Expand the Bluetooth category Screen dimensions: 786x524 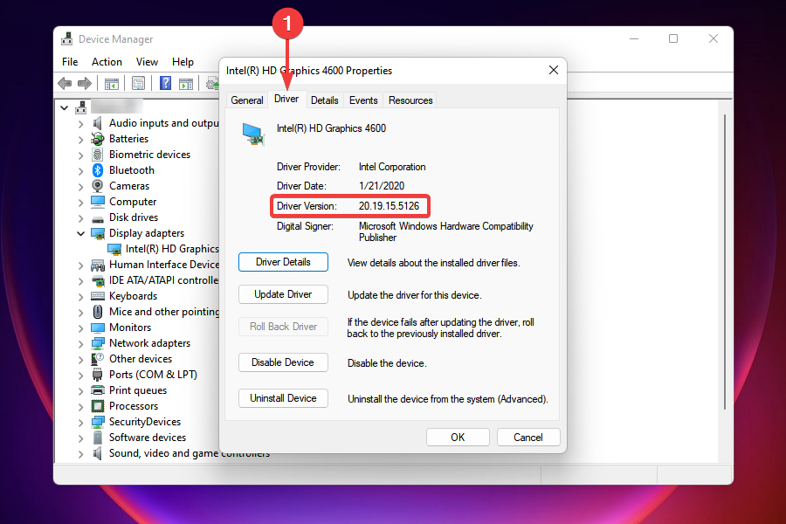[x=80, y=171]
